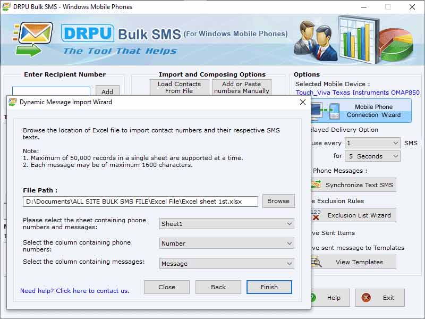Expand the pause every count dropdown
The width and height of the screenshot is (425, 319).
372,143
